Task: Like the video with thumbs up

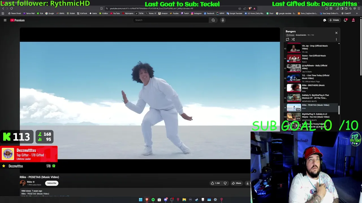Action: tap(215, 183)
